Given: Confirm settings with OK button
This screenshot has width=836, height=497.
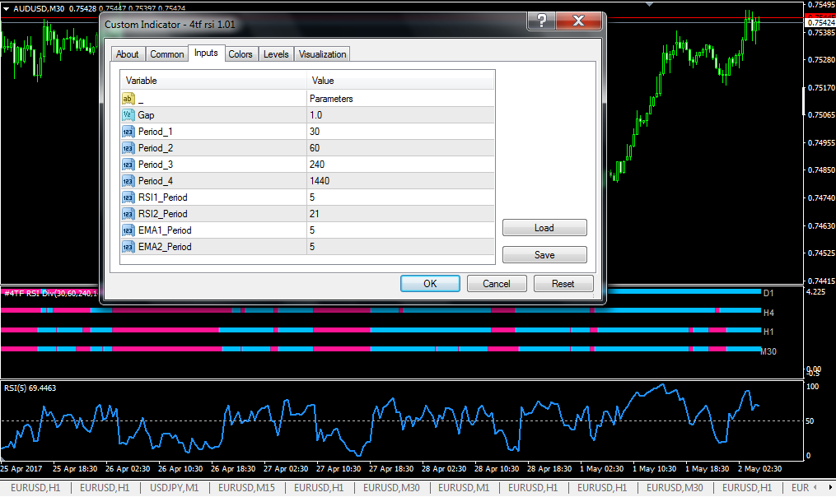Looking at the screenshot, I should point(430,283).
